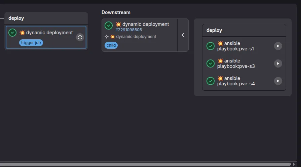Collapse downstream pipeline with the chevron arrow
This screenshot has height=167, width=301.
click(x=183, y=35)
